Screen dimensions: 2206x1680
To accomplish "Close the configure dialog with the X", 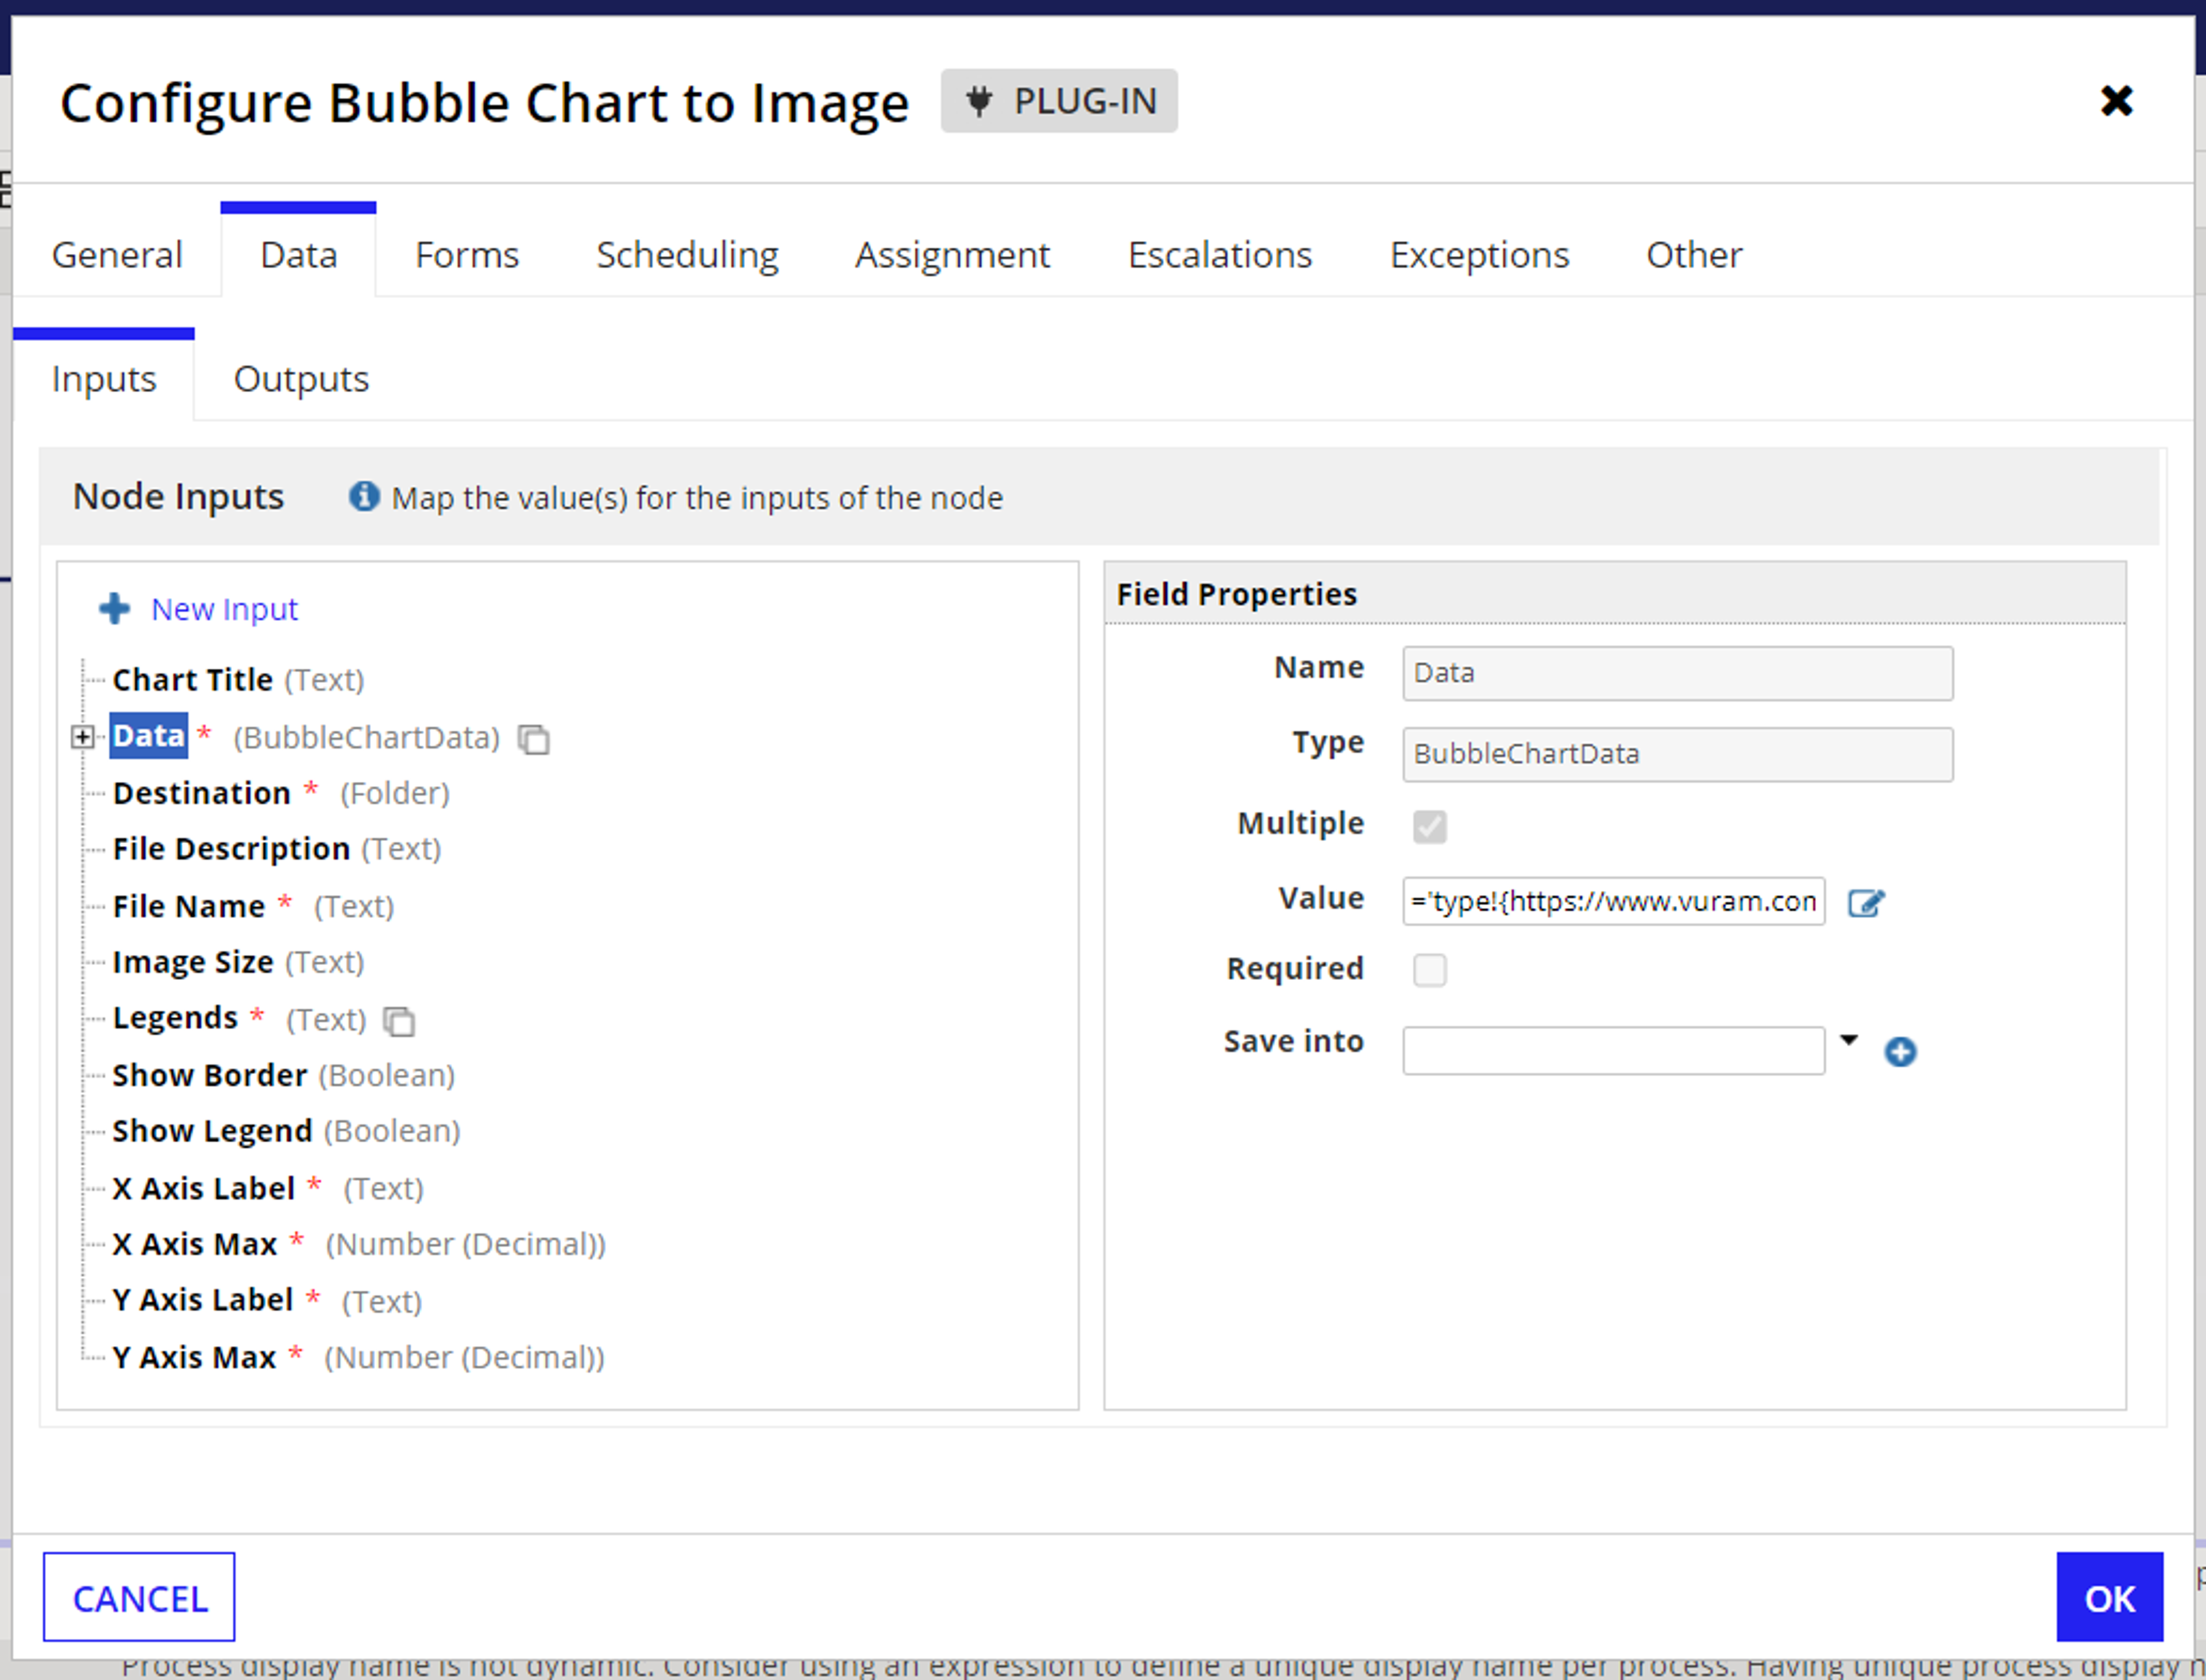I will (2117, 101).
